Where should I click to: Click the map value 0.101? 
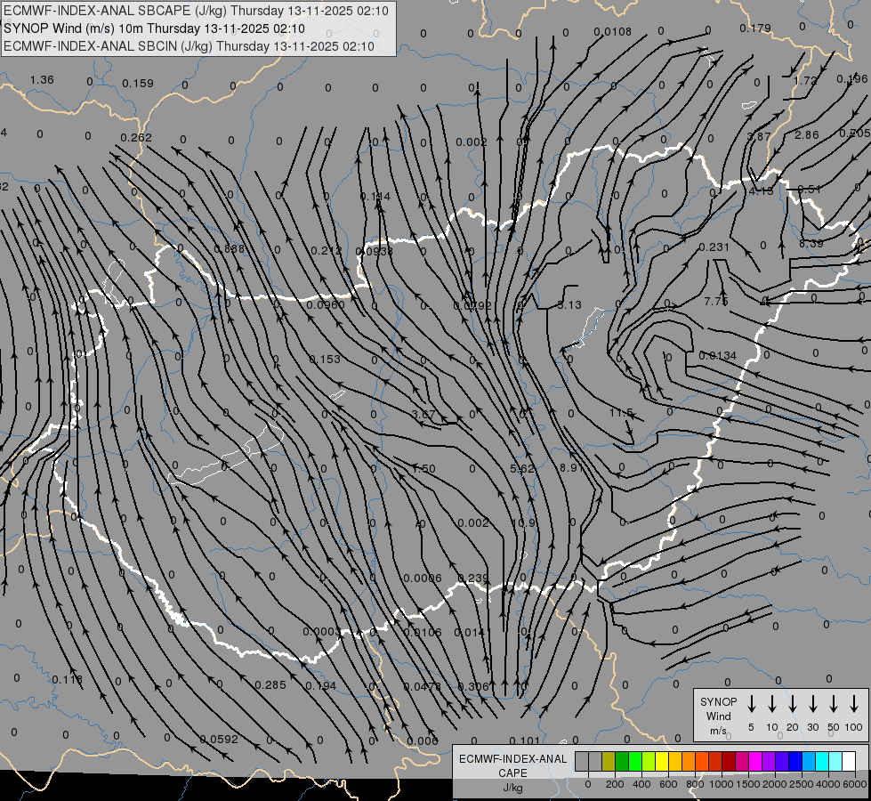click(x=524, y=741)
